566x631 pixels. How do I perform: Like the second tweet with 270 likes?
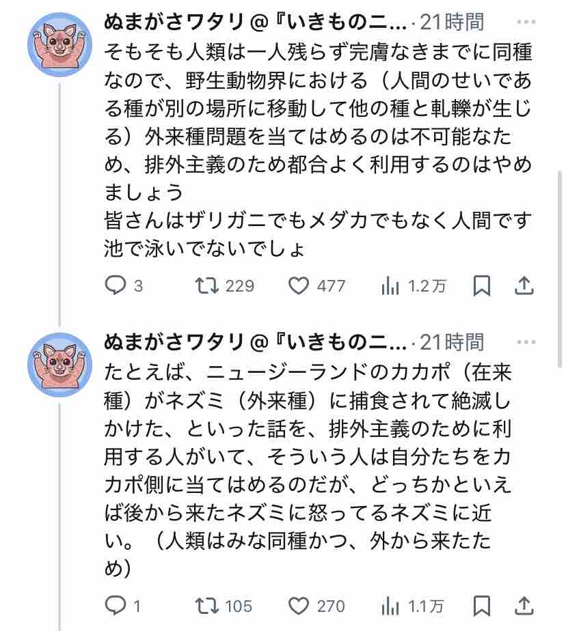(298, 605)
